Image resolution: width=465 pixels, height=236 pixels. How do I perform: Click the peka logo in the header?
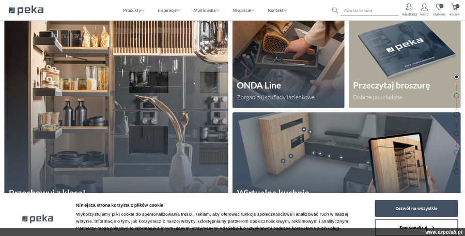pos(26,10)
